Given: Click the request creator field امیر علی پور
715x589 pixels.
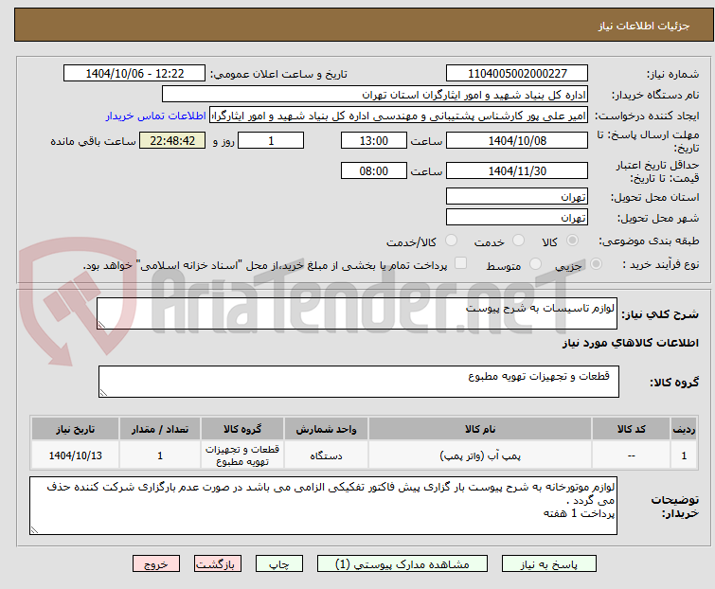Looking at the screenshot, I should point(399,116).
